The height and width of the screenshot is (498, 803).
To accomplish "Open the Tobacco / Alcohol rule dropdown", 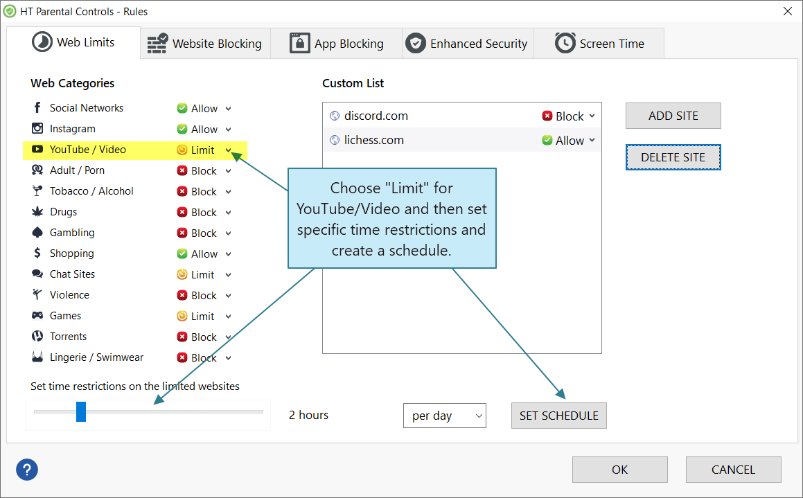I will point(229,191).
